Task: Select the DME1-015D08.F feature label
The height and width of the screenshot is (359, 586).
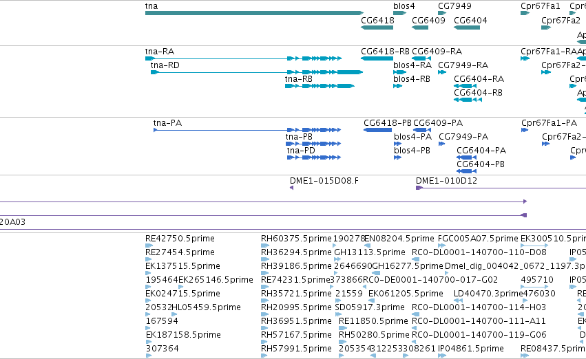Action: tap(324, 181)
